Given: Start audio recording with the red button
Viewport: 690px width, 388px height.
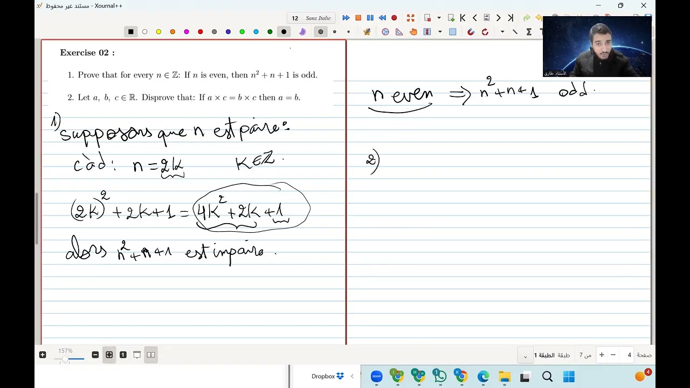Looking at the screenshot, I should [394, 18].
